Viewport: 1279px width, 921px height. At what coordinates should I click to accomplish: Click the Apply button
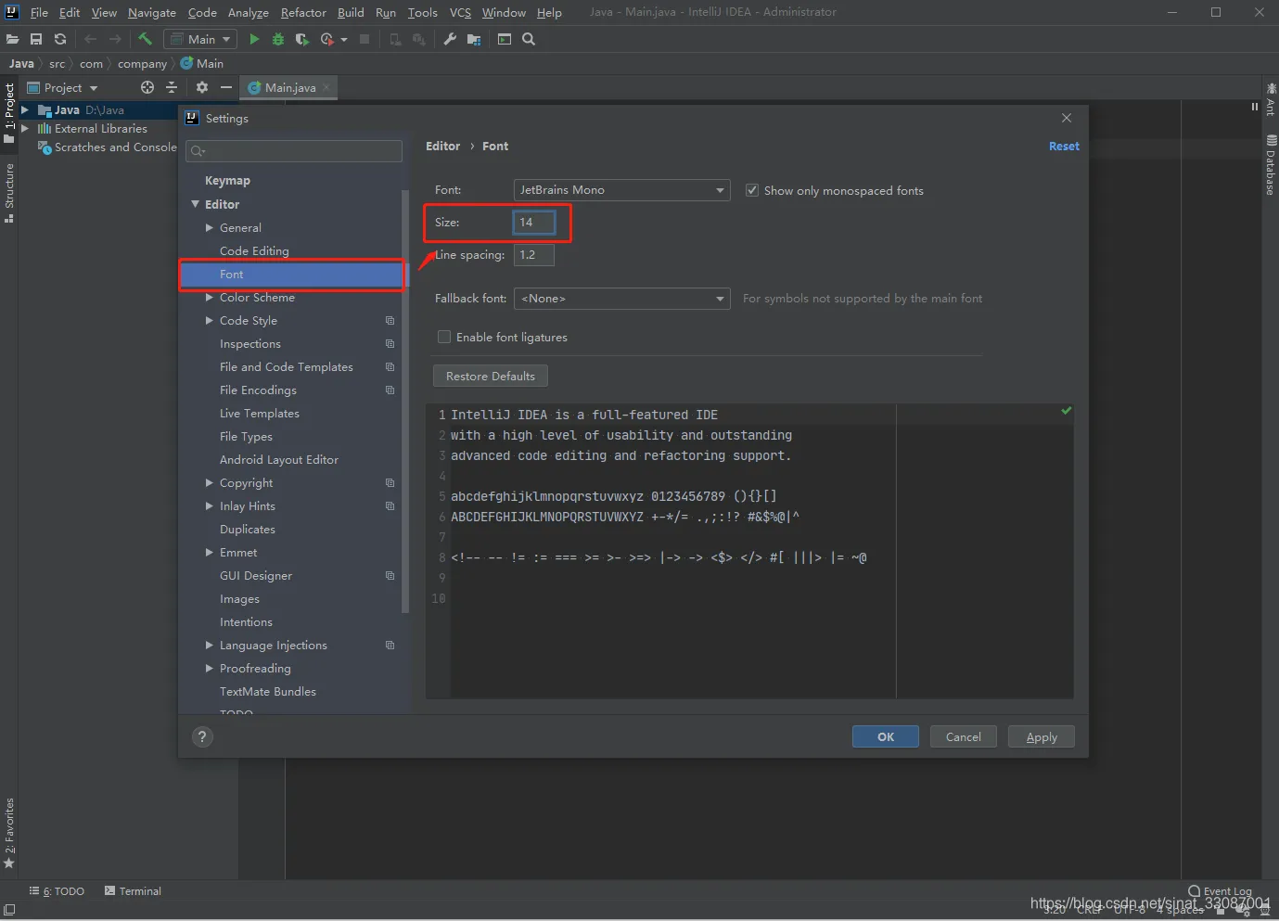(x=1042, y=736)
